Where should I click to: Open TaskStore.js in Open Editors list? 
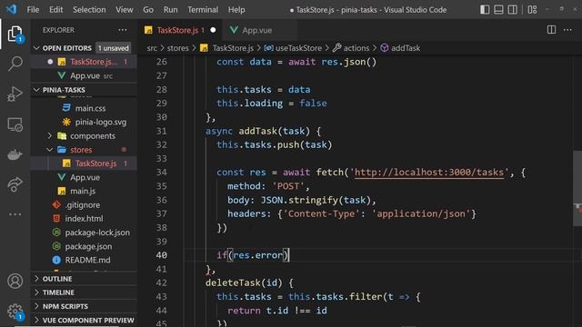coord(84,62)
